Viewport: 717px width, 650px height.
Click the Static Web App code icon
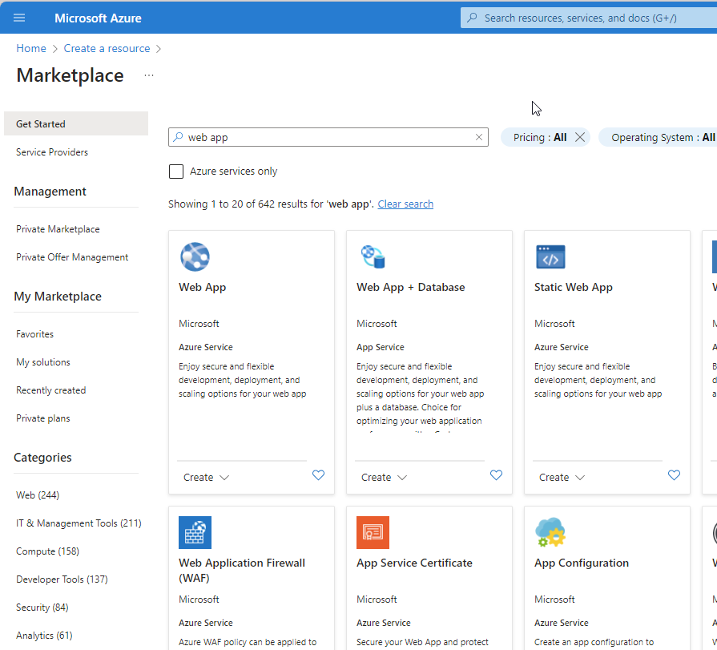click(x=550, y=256)
